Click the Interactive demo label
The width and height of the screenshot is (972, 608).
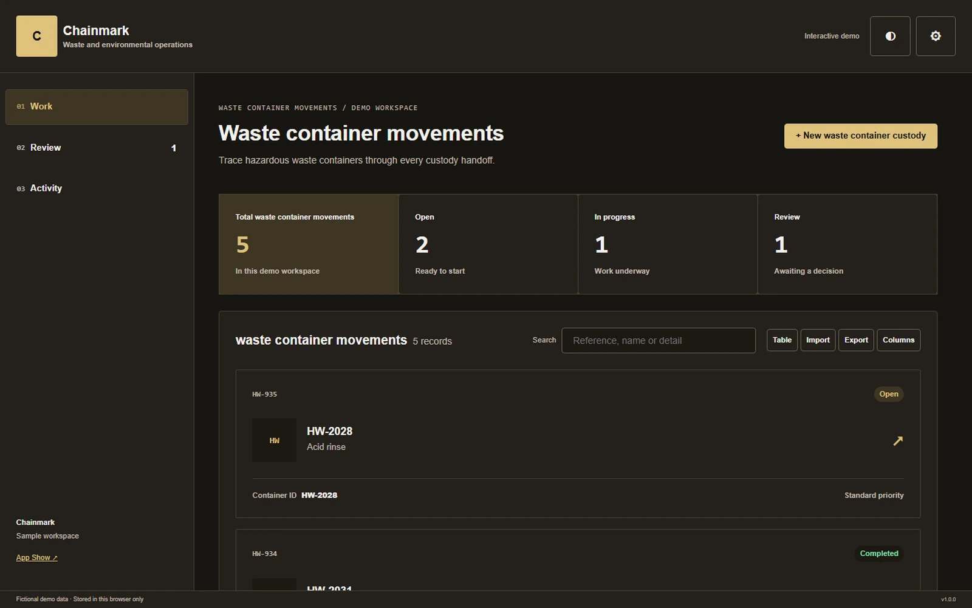click(x=832, y=36)
